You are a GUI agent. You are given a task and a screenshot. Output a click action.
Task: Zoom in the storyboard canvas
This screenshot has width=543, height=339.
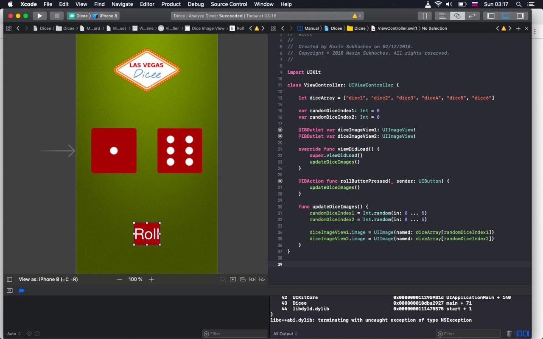[151, 279]
